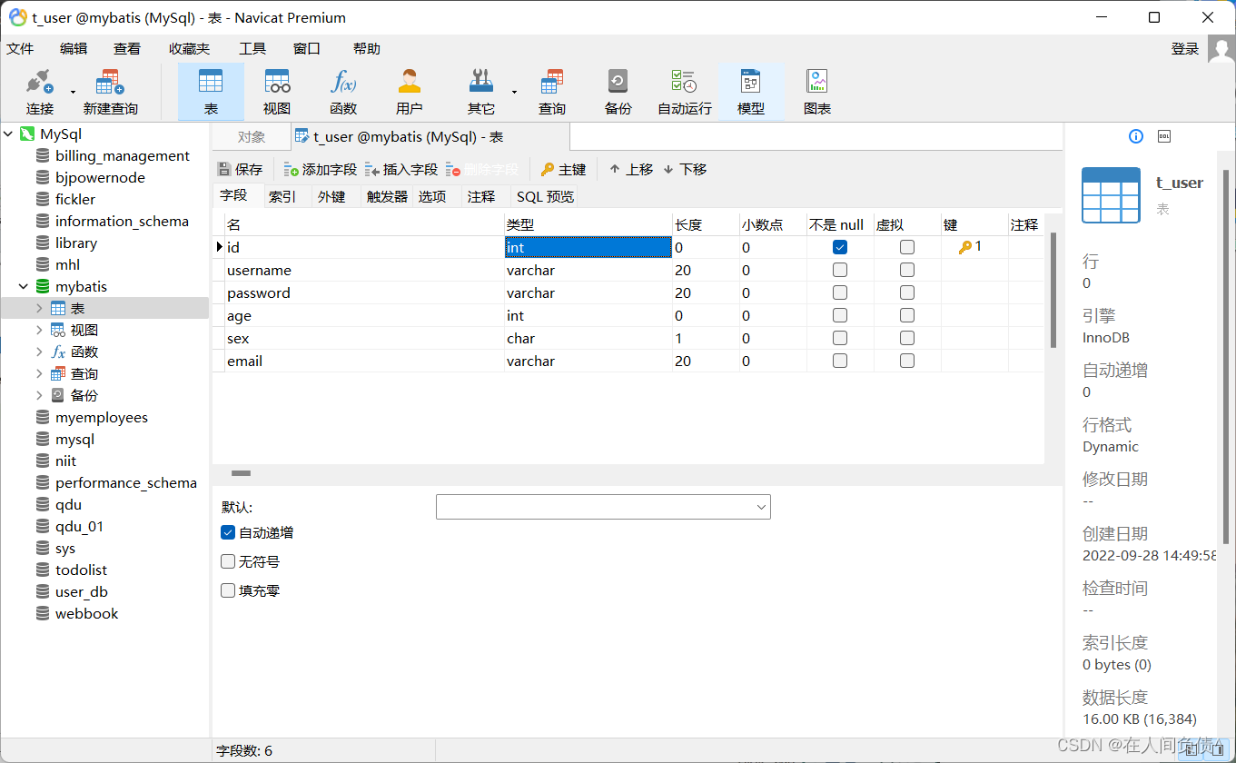Toggle the Auto Increment (自动递增) checkbox
This screenshot has height=763, width=1236.
228,533
